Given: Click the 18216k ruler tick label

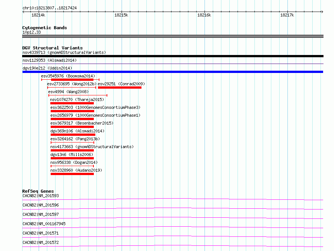Looking at the screenshot, I should pyautogui.click(x=204, y=15).
